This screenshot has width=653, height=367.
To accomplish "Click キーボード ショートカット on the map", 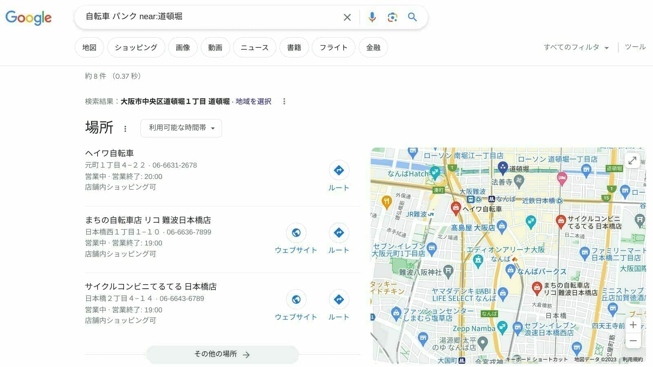I will (x=537, y=360).
